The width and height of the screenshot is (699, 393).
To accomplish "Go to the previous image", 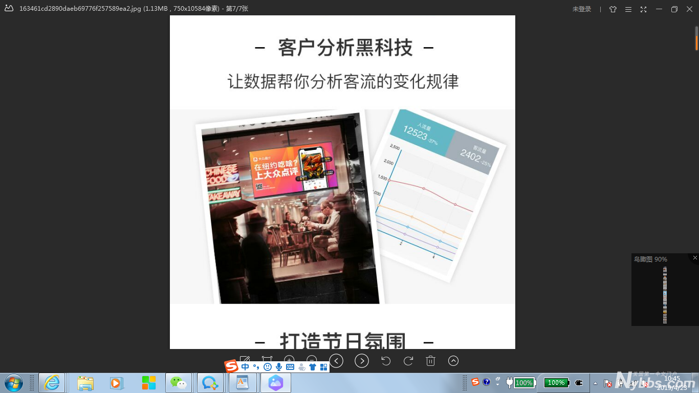I will coord(336,361).
